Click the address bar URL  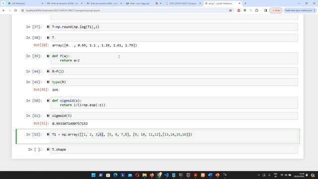[x=63, y=10]
